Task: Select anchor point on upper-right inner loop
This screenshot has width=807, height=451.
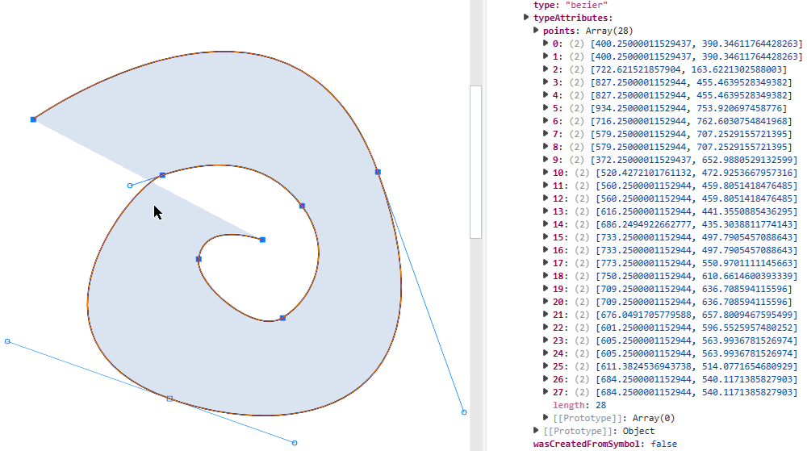Action: tap(302, 206)
